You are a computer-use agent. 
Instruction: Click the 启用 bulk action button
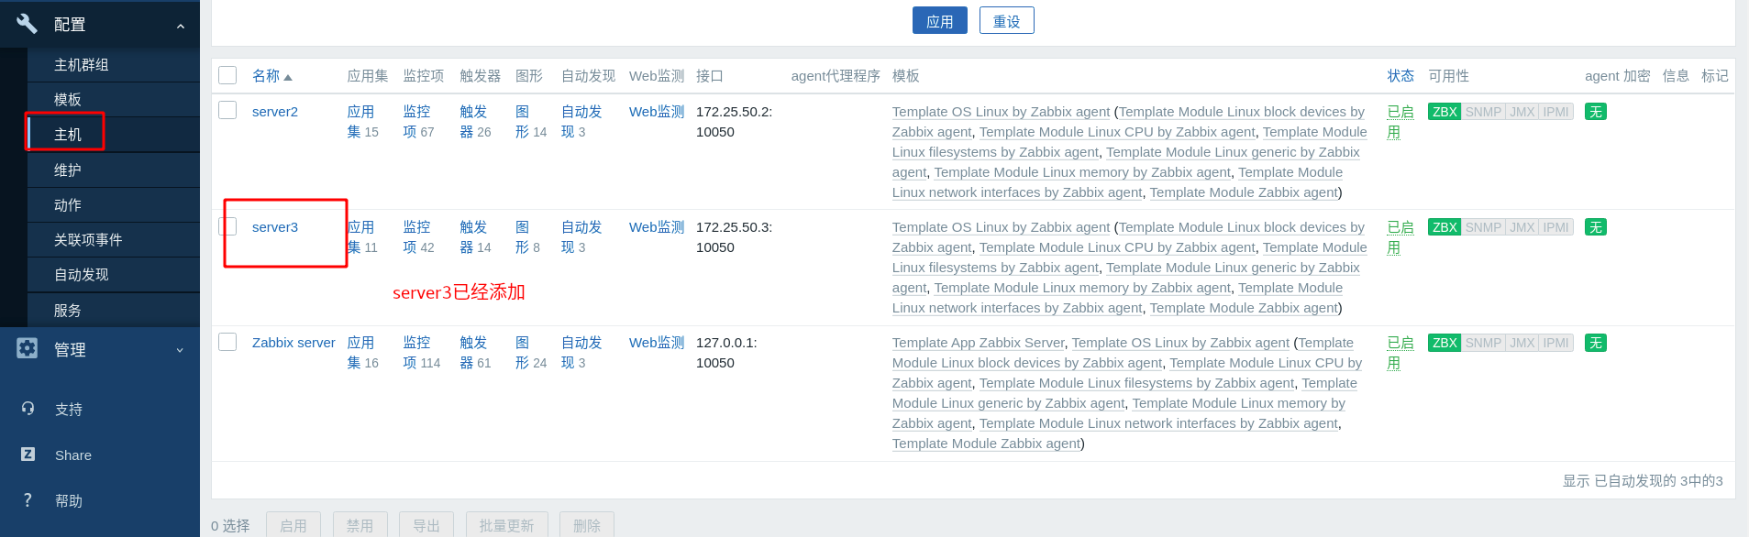click(x=293, y=525)
